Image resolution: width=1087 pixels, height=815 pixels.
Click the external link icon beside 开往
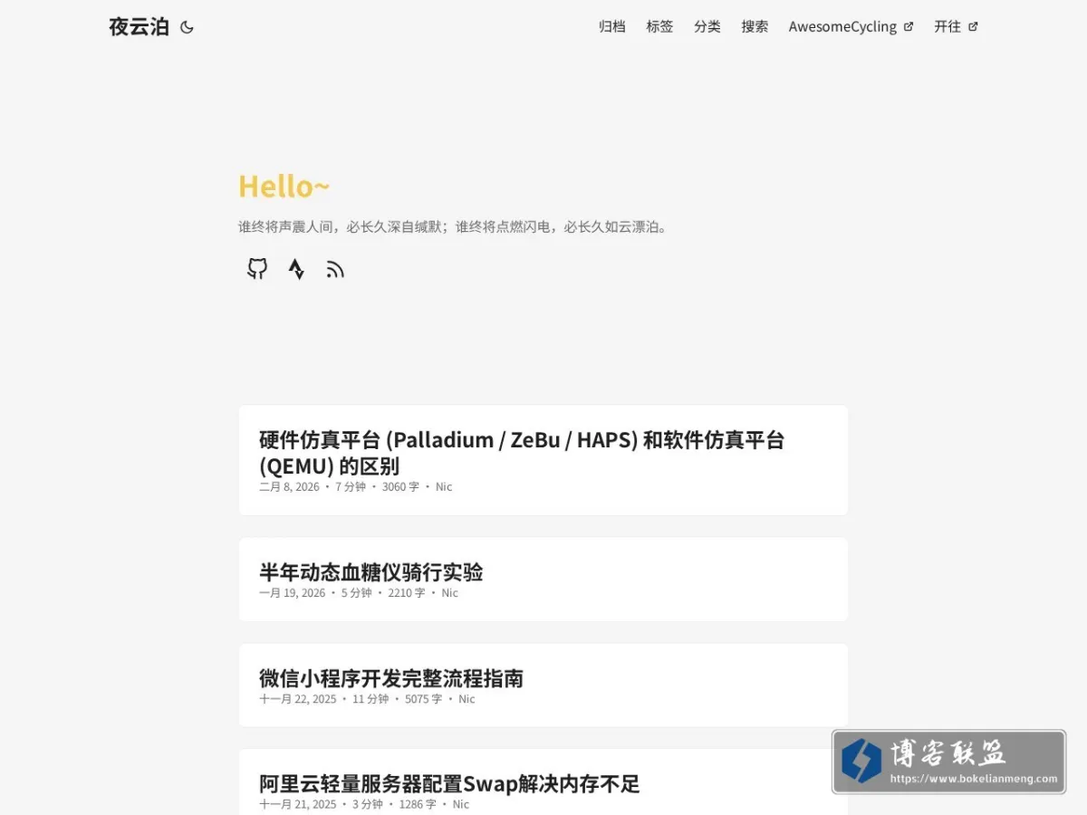pos(973,27)
